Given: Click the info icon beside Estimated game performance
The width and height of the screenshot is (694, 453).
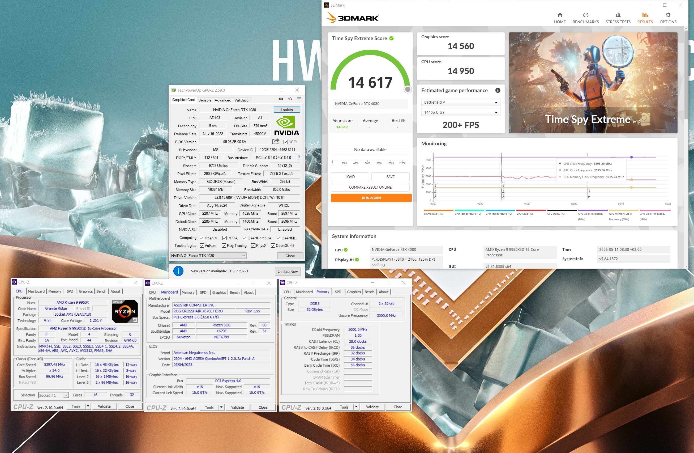Looking at the screenshot, I should 498,91.
